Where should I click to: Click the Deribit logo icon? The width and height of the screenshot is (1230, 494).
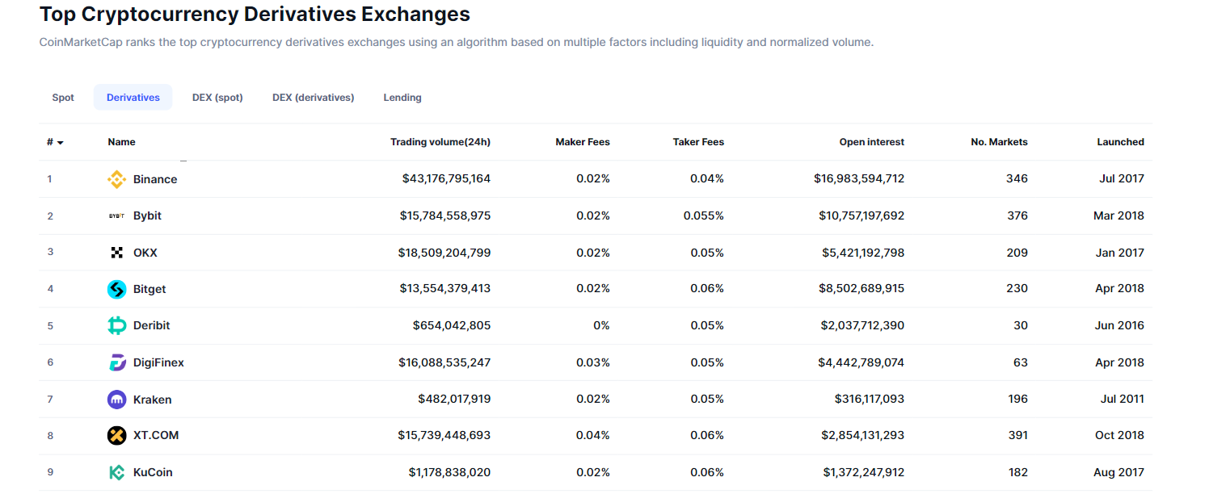(117, 325)
